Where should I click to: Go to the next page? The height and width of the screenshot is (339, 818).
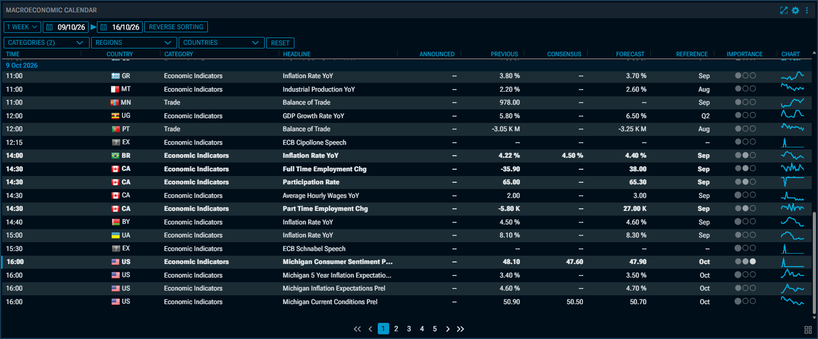coord(448,329)
